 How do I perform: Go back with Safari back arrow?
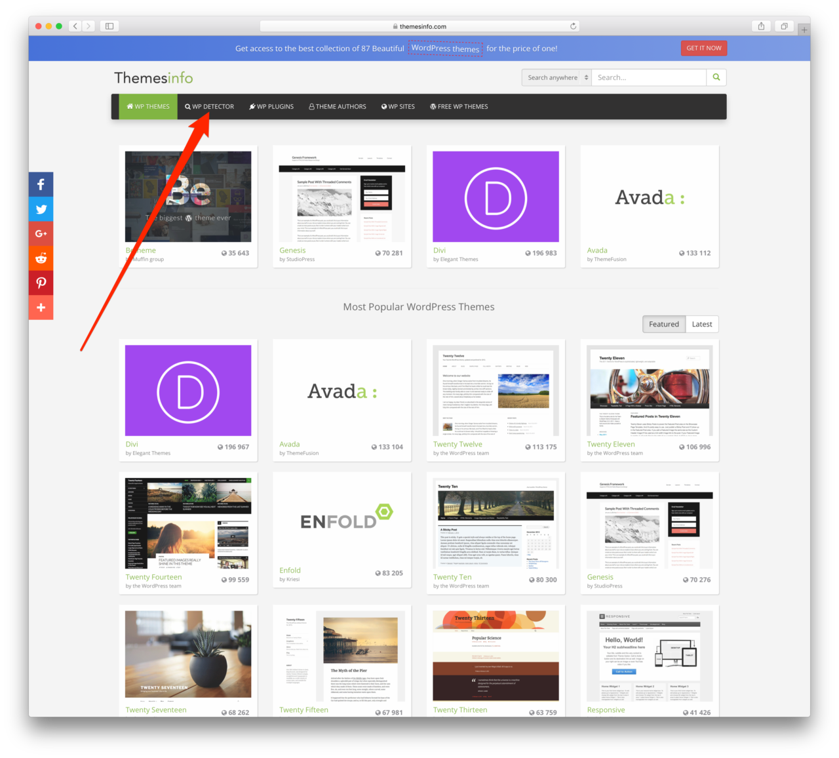point(75,26)
